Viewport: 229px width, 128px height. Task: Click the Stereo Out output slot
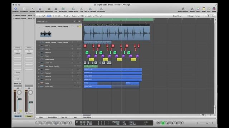click(x=18, y=84)
